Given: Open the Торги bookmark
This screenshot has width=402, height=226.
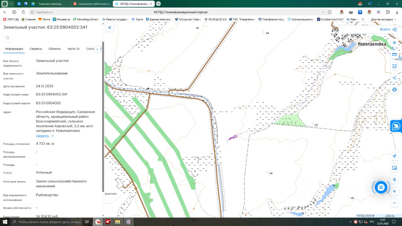Looking at the screenshot, I should pyautogui.click(x=137, y=19).
